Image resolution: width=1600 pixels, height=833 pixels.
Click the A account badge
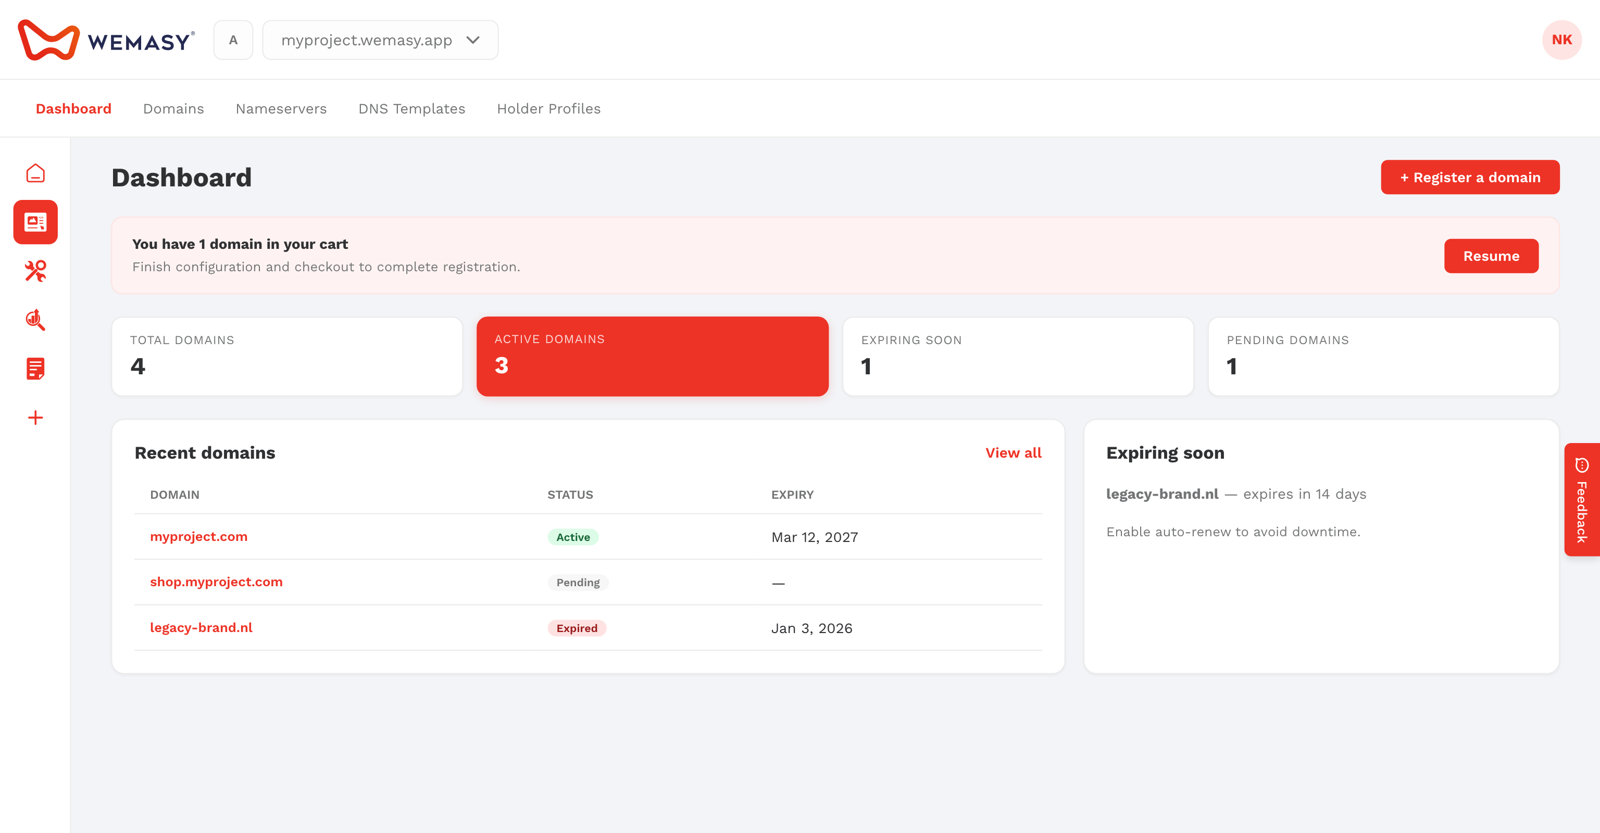click(x=233, y=40)
